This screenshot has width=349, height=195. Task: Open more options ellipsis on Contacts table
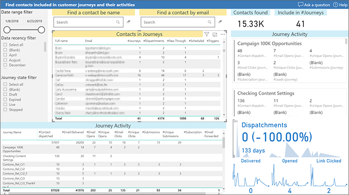[x=223, y=34]
